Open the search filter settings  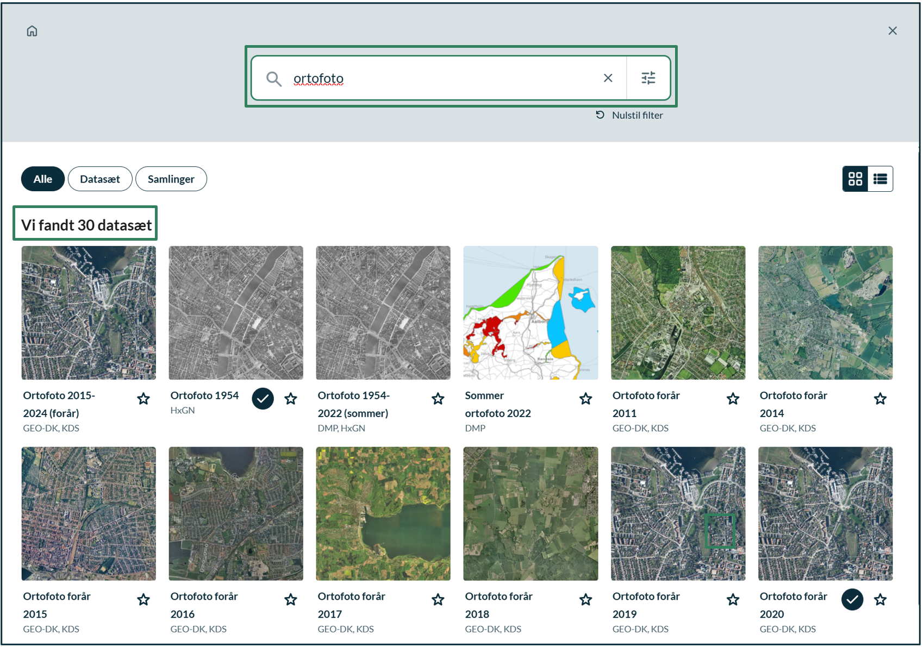click(x=648, y=78)
